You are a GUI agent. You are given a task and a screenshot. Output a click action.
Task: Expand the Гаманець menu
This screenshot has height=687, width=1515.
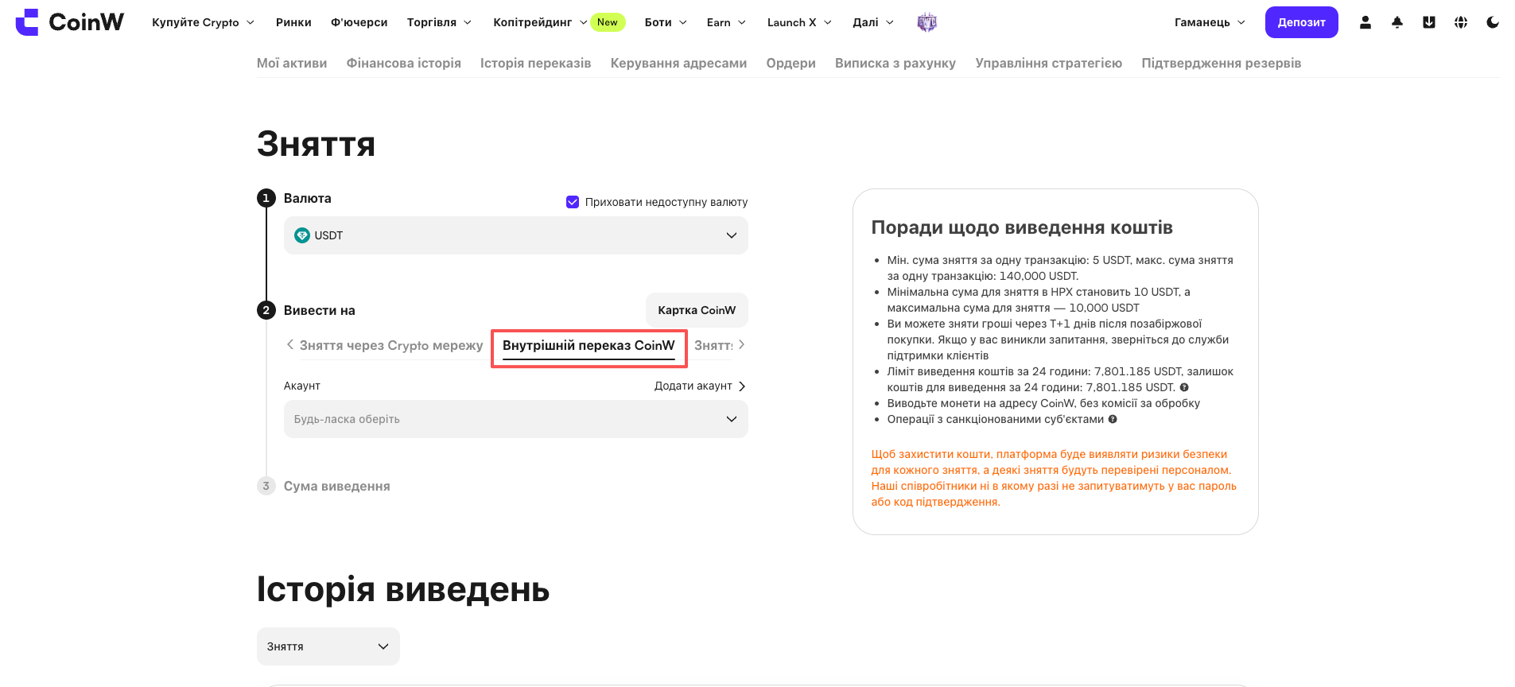(1210, 22)
